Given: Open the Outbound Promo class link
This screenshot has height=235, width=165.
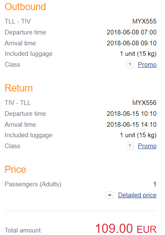Looking at the screenshot, I should tap(147, 65).
